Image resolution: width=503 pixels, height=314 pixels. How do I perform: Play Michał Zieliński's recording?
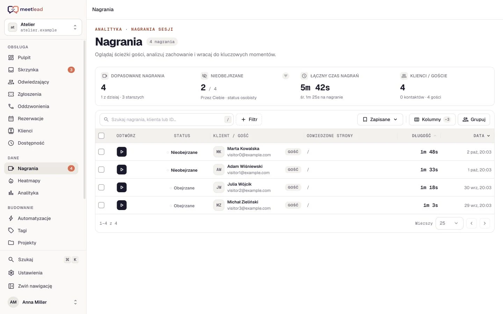[122, 205]
